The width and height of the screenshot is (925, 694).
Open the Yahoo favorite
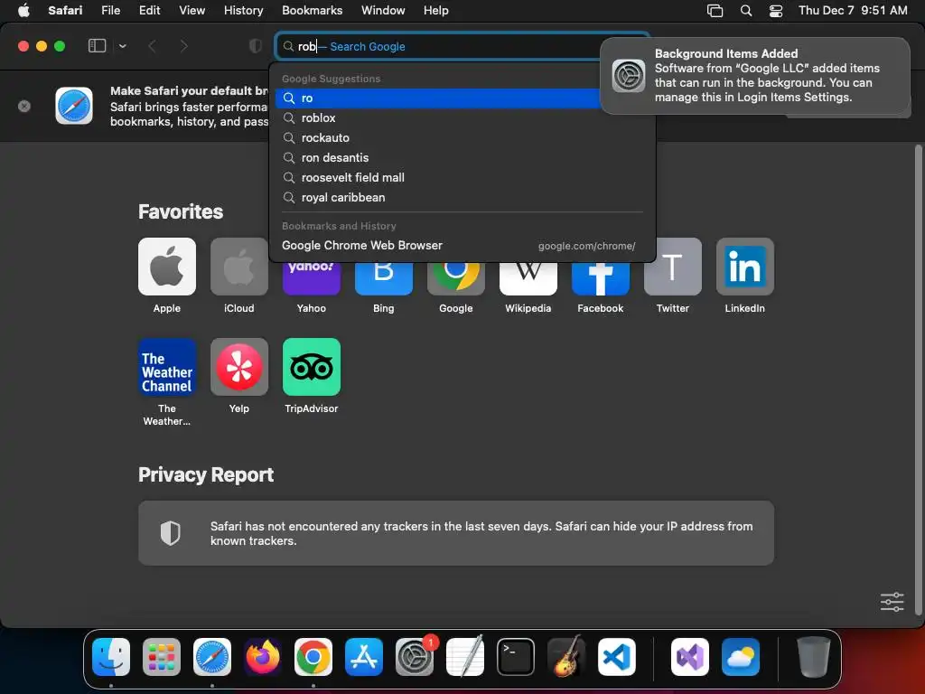click(x=312, y=278)
